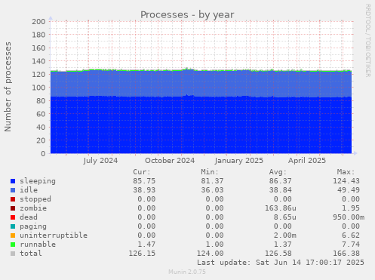Viewport: 375px width, 280px height.
Task: Click the January 2025 axis label
Action: [239, 161]
